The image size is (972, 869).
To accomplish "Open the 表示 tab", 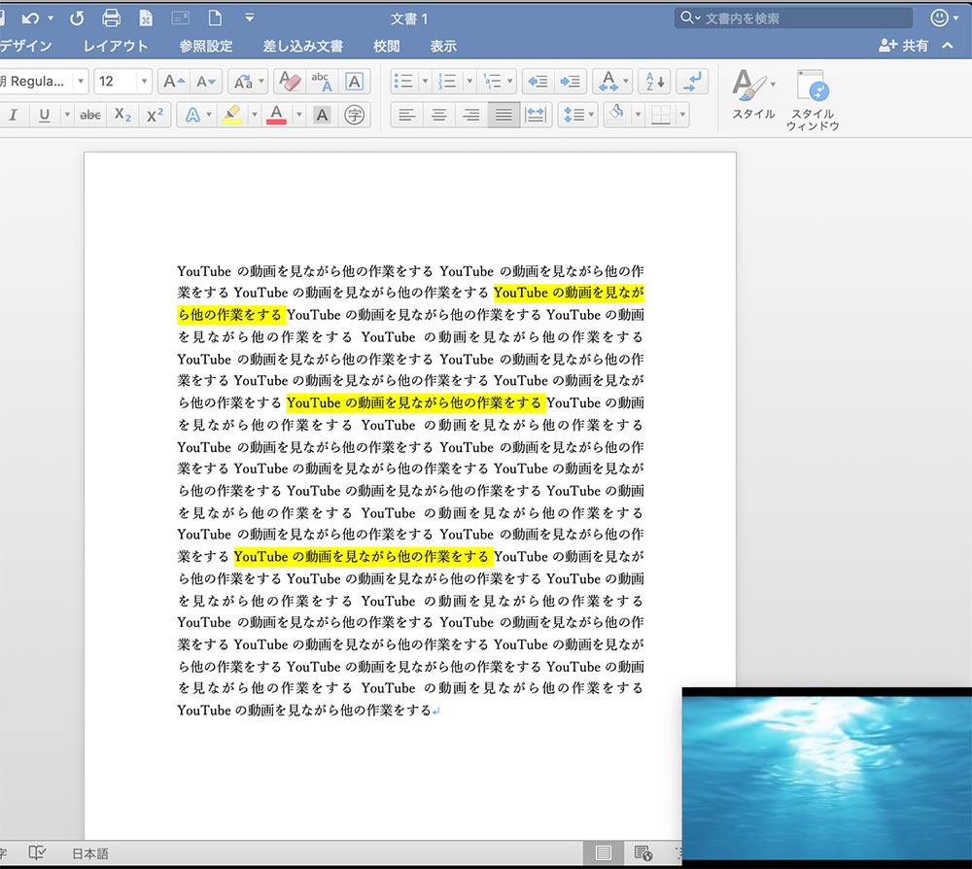I will pos(443,46).
